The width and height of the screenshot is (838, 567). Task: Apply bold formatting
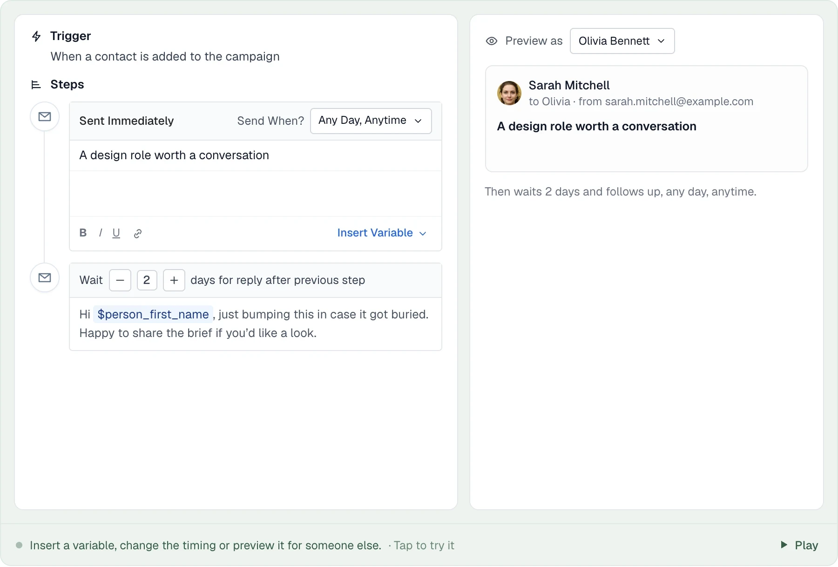point(83,233)
